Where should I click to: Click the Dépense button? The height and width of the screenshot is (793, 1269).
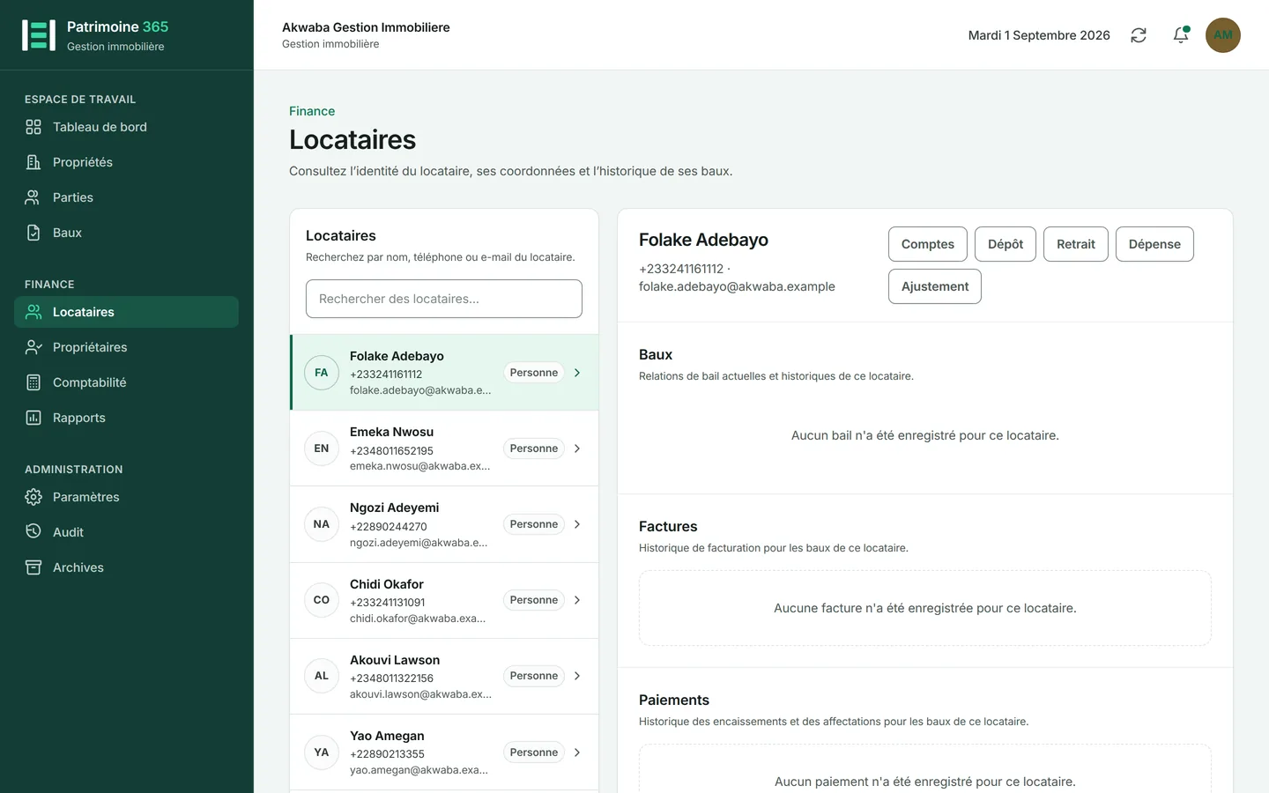[1154, 244]
